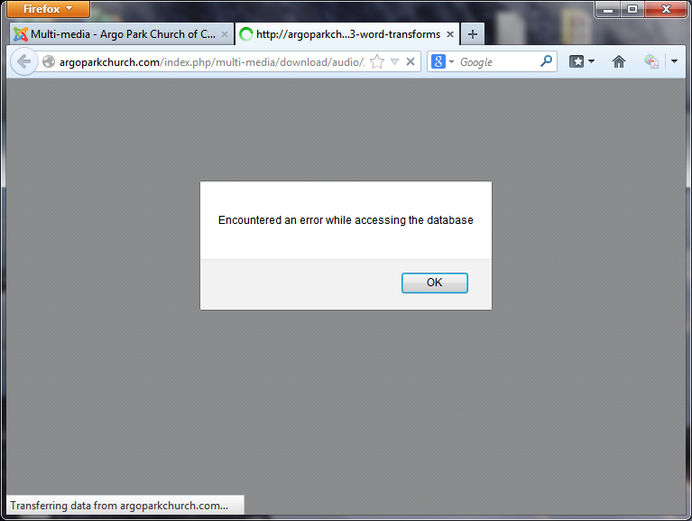692x521 pixels.
Task: Open the Bookmarks menu button
Action: 582,61
